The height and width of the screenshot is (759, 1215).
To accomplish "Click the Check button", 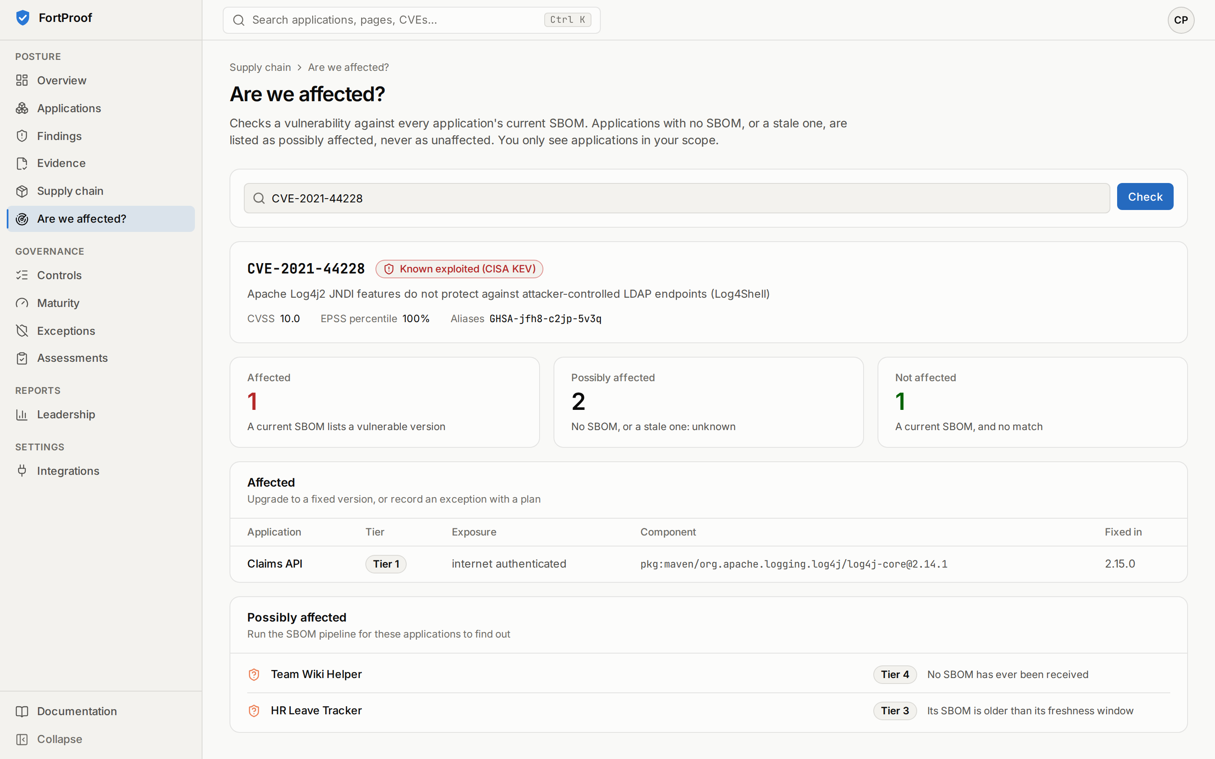I will [1145, 197].
